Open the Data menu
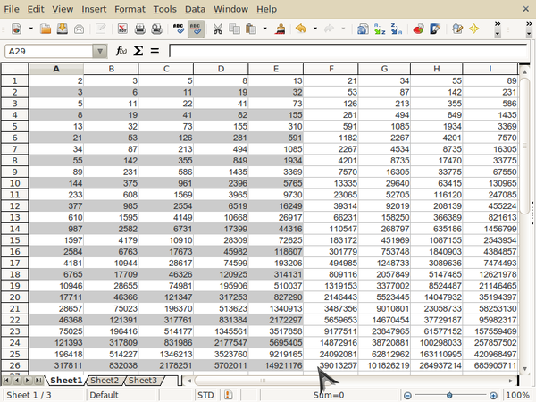Image resolution: width=536 pixels, height=402 pixels. tap(195, 9)
